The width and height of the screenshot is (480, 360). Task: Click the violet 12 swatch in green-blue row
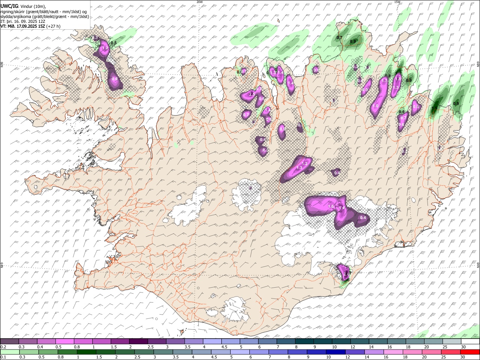355,352
